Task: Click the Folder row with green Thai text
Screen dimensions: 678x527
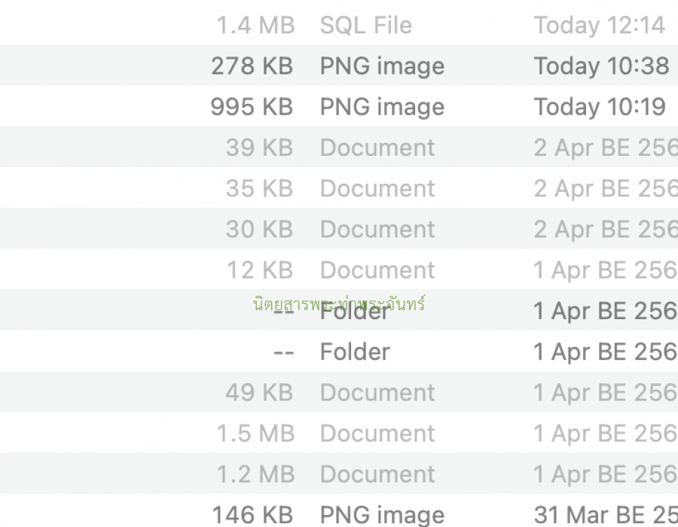Action: click(x=339, y=310)
